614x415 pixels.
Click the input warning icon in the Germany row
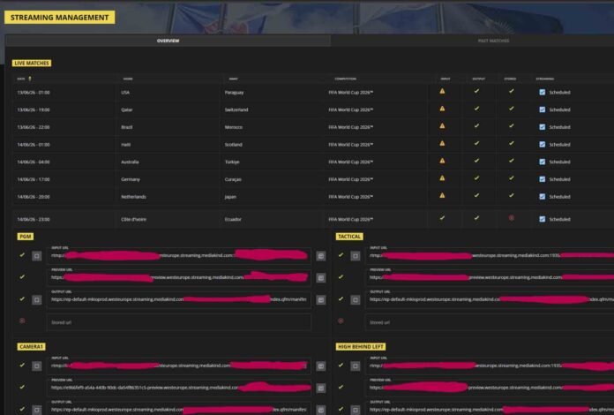click(x=442, y=177)
